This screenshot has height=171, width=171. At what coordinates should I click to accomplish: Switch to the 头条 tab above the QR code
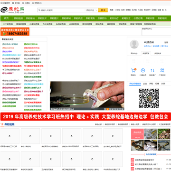coord(163,84)
